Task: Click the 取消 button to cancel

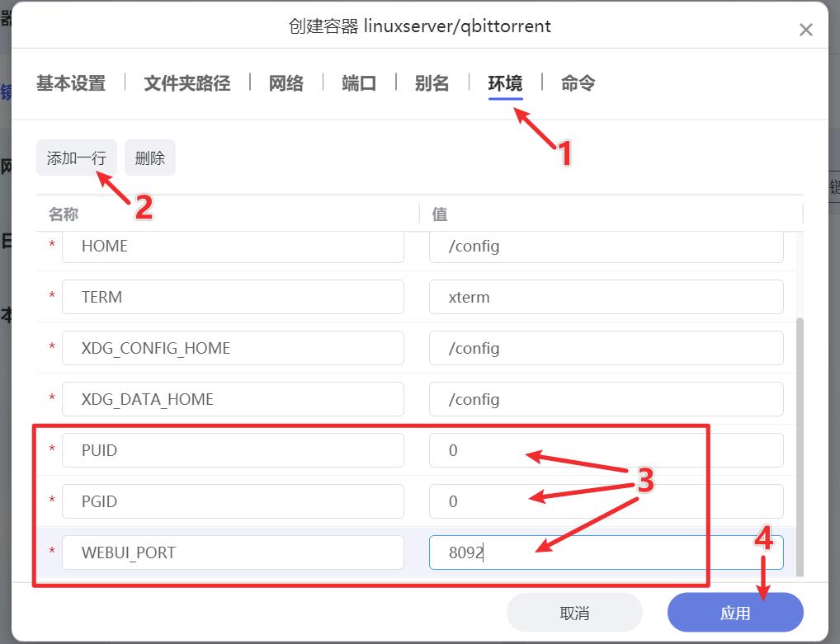Action: coord(575,612)
